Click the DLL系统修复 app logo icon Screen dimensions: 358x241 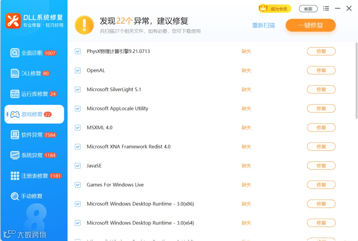[x=13, y=21]
